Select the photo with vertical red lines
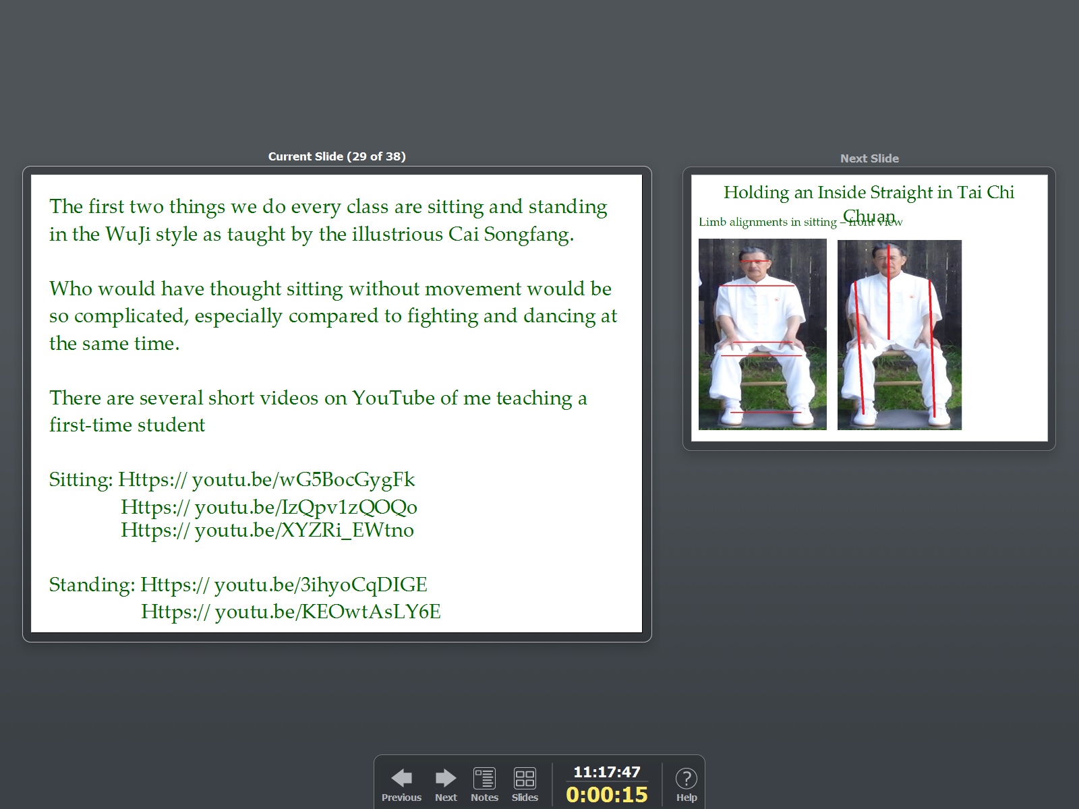Screen dimensions: 1079x809 click(x=899, y=334)
